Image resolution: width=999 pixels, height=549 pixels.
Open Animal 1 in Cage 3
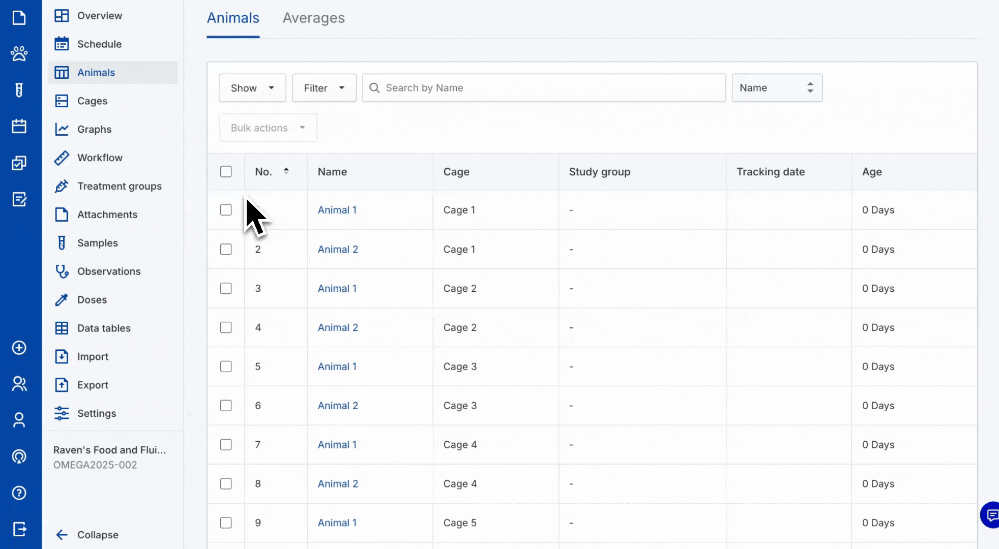coord(337,366)
